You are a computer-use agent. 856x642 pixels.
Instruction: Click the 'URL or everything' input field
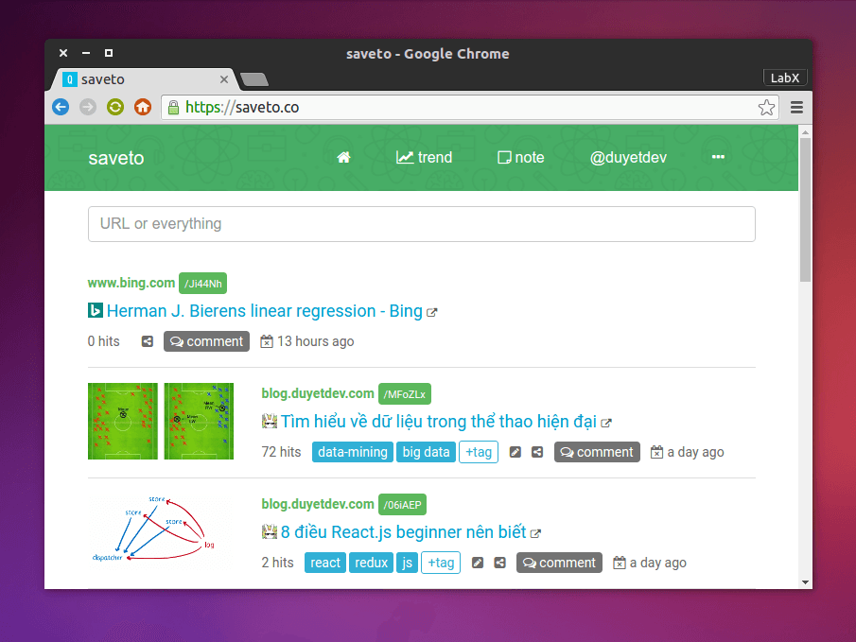click(x=422, y=224)
